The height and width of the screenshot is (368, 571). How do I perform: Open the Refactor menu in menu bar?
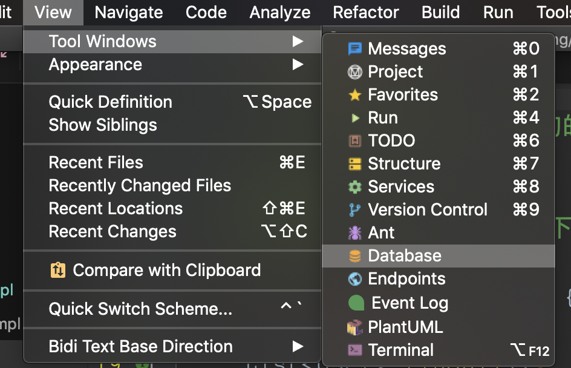(365, 12)
